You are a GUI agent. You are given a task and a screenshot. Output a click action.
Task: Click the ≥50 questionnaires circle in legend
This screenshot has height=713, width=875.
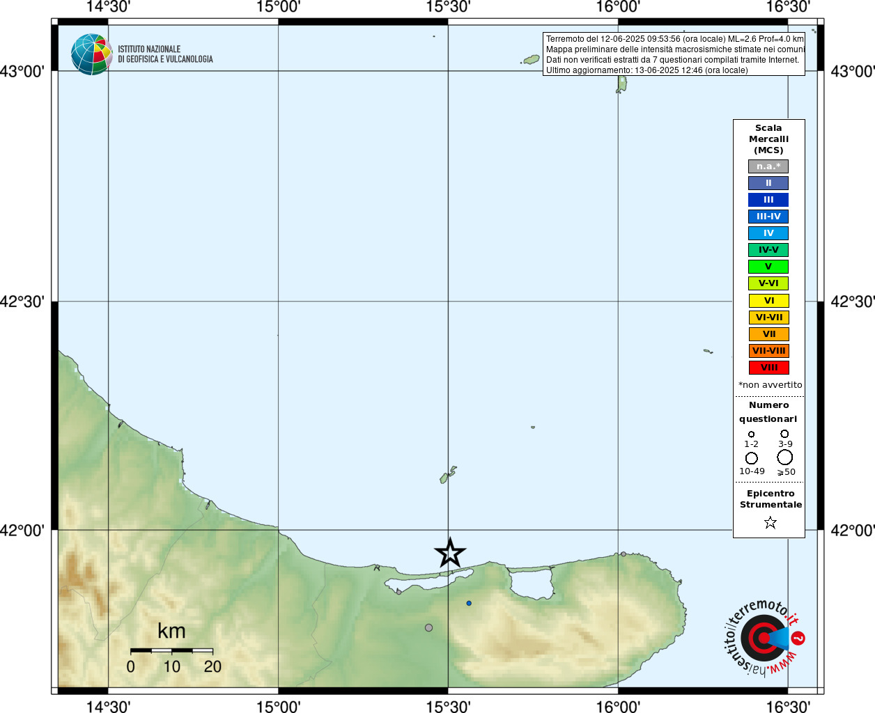click(x=785, y=457)
